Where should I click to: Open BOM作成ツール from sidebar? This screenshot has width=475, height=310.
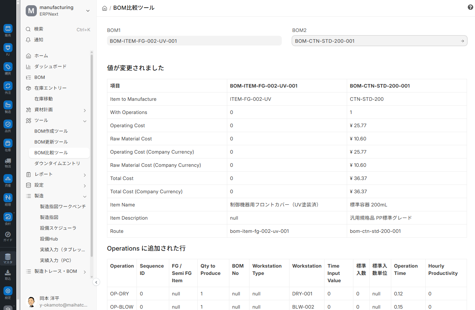(x=51, y=131)
